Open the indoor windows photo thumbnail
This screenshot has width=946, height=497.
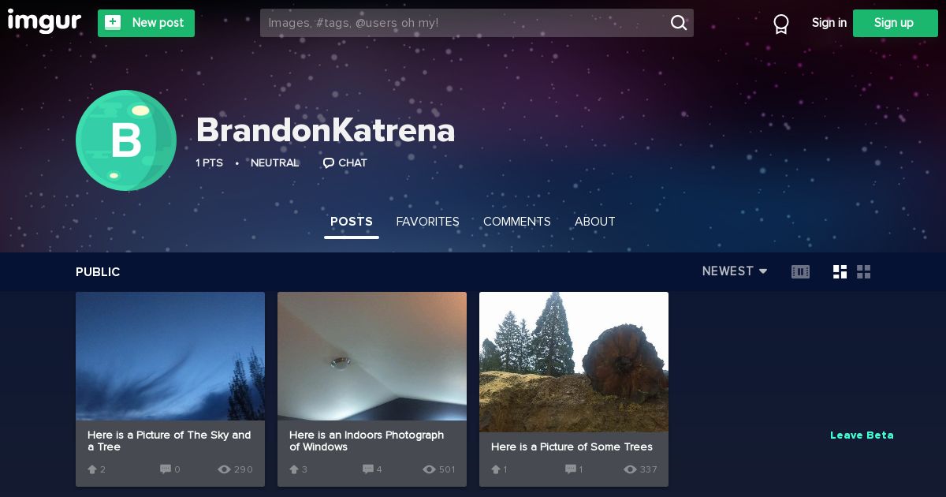point(372,357)
